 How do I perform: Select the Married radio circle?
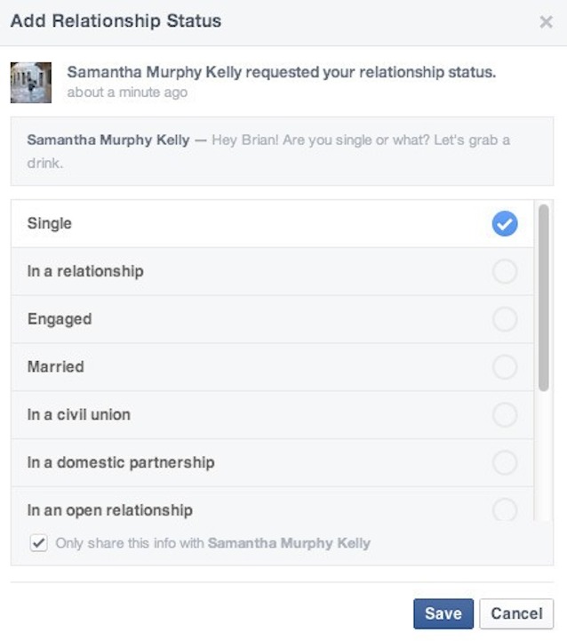click(x=505, y=367)
